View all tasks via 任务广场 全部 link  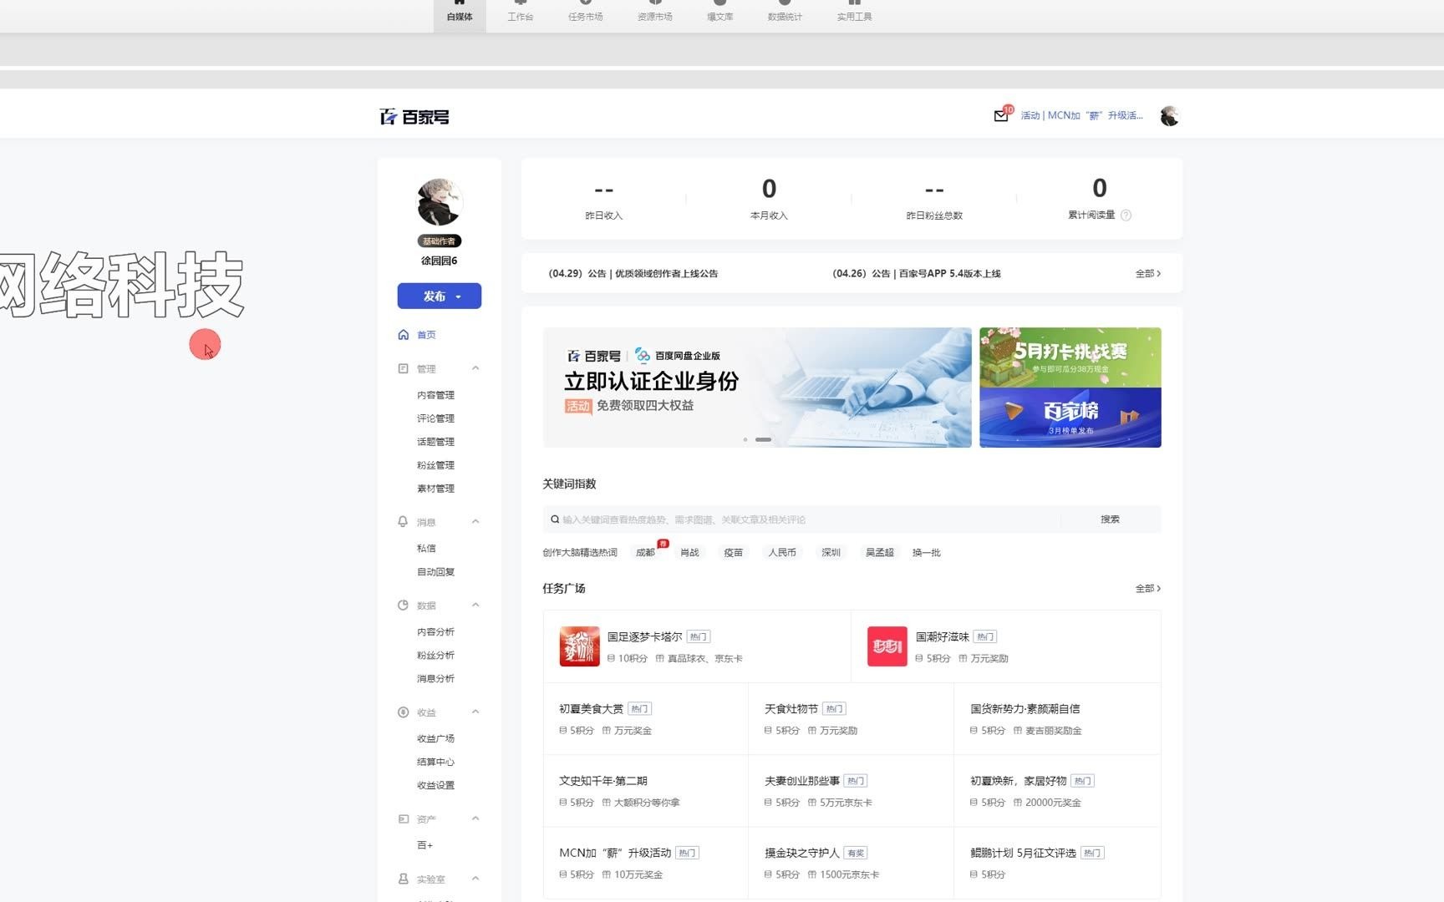(x=1147, y=589)
